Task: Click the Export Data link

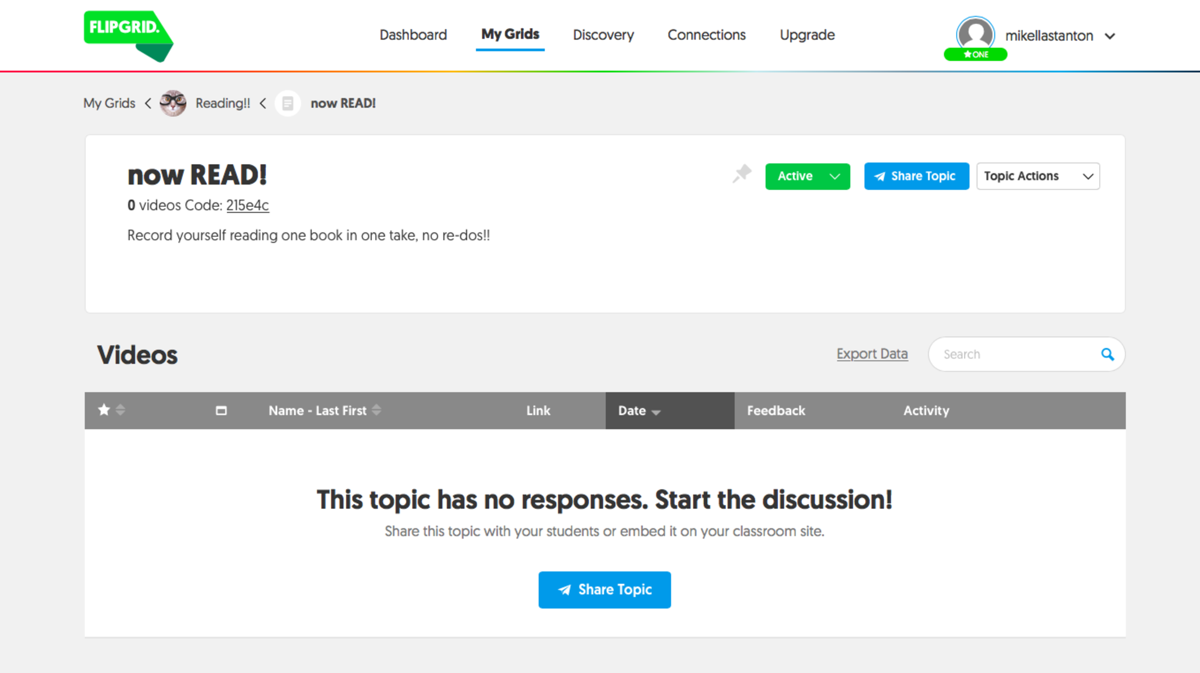Action: click(x=872, y=354)
